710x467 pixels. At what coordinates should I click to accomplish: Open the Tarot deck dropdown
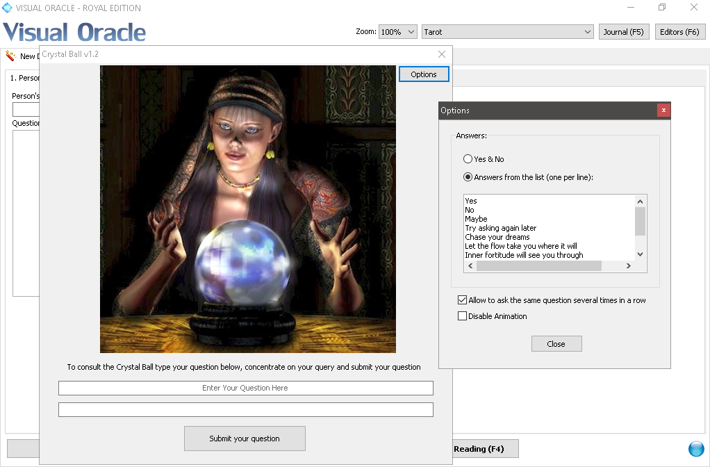507,32
